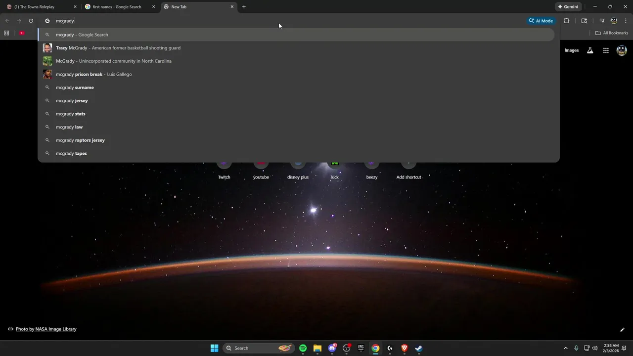Select mcgrady stats suggestion

296,114
